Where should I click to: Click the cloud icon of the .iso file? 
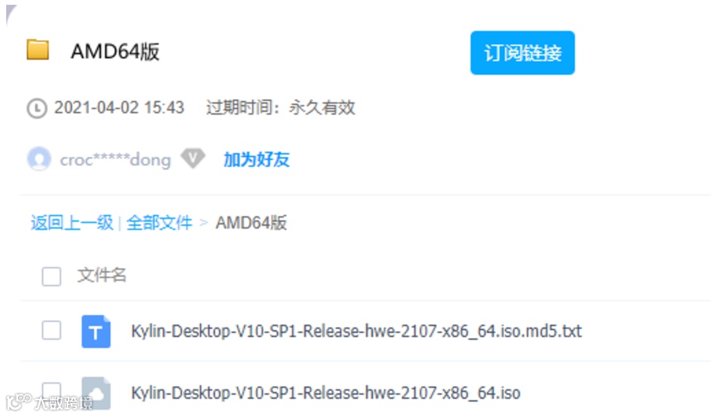pos(95,393)
